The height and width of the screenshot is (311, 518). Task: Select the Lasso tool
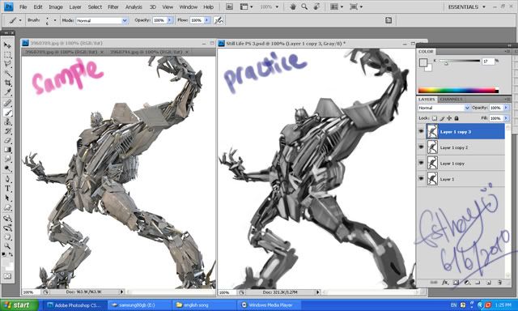7,64
